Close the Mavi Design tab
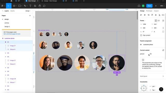The width and height of the screenshot is (166, 93). pyautogui.click(x=38, y=1)
